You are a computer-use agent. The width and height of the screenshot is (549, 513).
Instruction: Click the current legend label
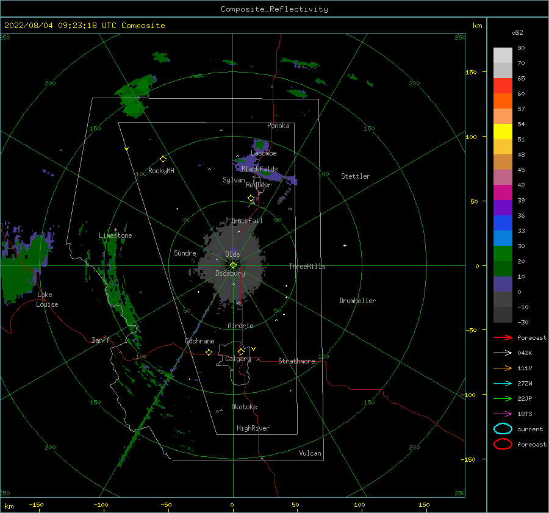530,429
